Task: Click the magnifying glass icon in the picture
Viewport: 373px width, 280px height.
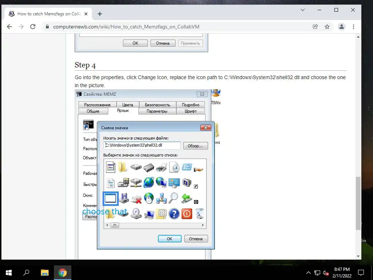Action: point(173,198)
